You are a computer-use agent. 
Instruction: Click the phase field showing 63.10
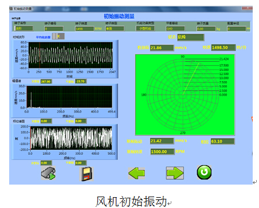click(x=222, y=141)
